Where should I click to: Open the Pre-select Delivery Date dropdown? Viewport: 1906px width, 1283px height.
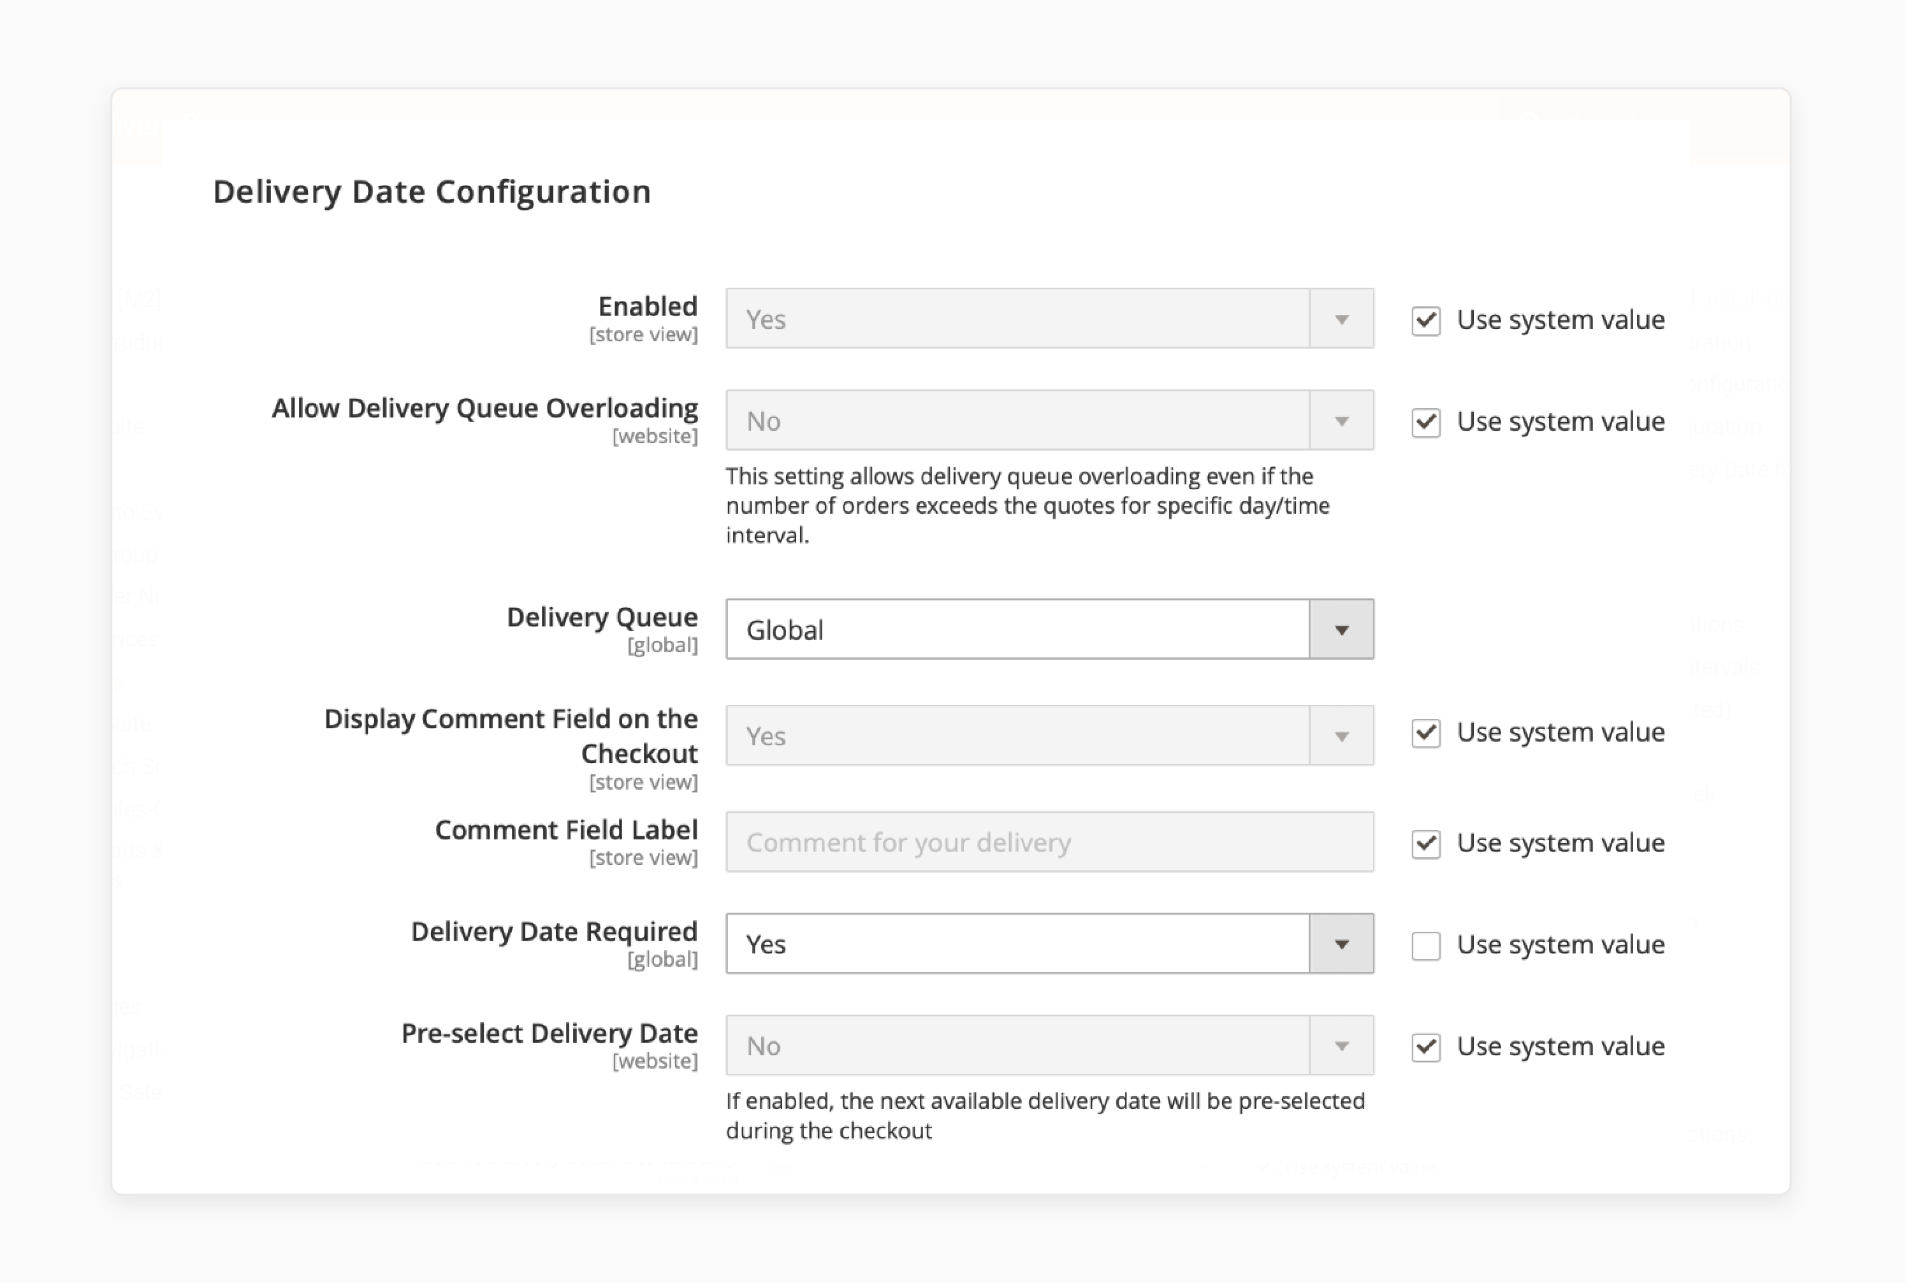coord(1049,1045)
